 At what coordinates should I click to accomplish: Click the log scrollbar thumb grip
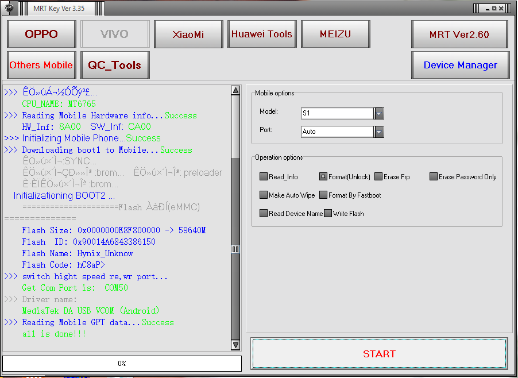(x=235, y=249)
